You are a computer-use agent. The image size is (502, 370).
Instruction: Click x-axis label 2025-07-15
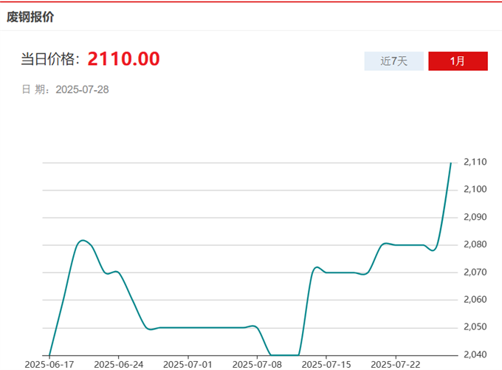pos(326,364)
